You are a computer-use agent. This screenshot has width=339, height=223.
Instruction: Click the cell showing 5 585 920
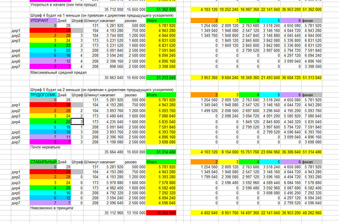(x=291, y=116)
